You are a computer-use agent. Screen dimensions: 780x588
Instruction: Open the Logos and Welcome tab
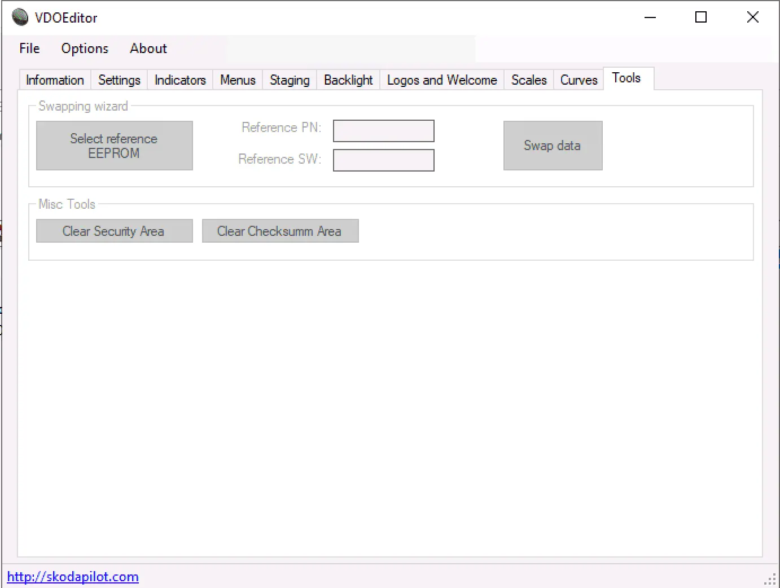tap(442, 80)
